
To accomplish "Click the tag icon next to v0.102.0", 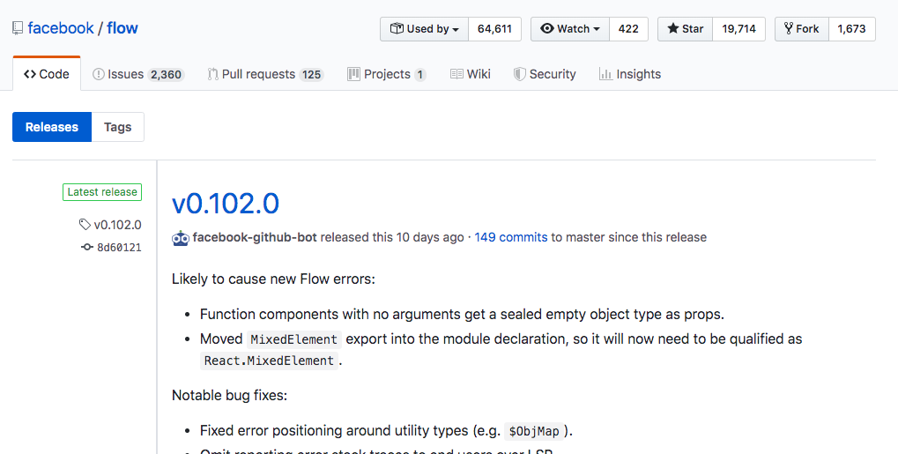I will pos(85,225).
